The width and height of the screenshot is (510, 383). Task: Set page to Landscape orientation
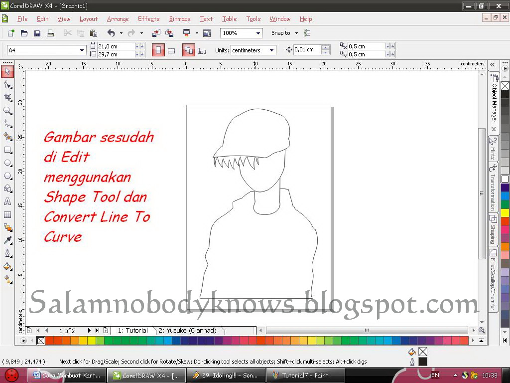click(x=171, y=50)
